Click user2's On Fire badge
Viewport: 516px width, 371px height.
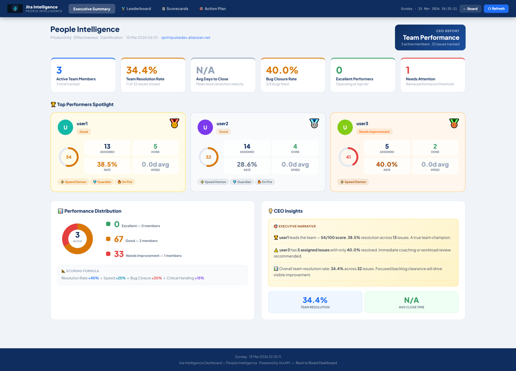[265, 182]
